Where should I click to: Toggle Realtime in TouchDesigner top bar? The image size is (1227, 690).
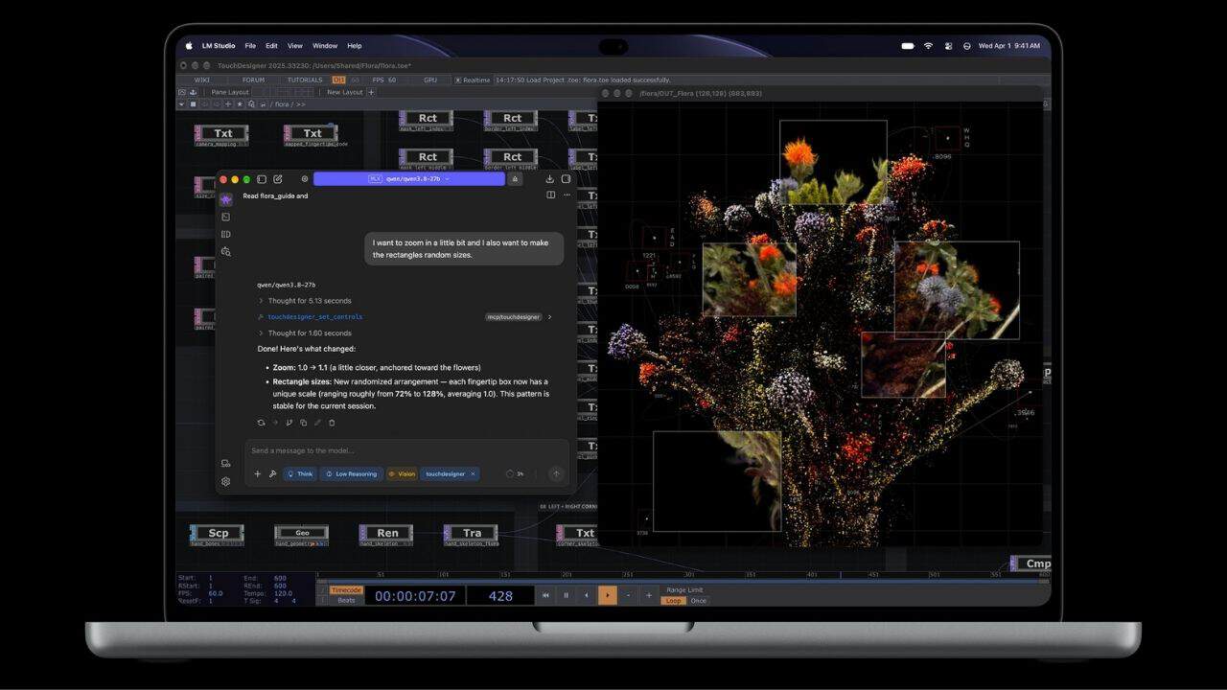473,80
